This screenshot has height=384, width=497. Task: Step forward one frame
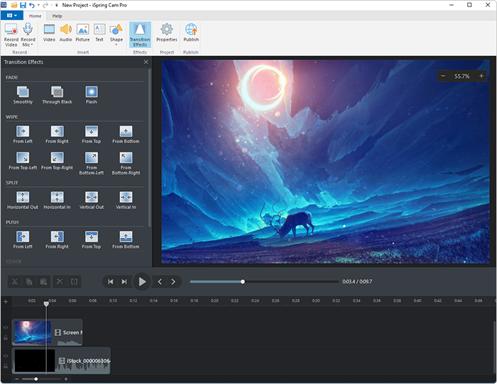(x=173, y=281)
